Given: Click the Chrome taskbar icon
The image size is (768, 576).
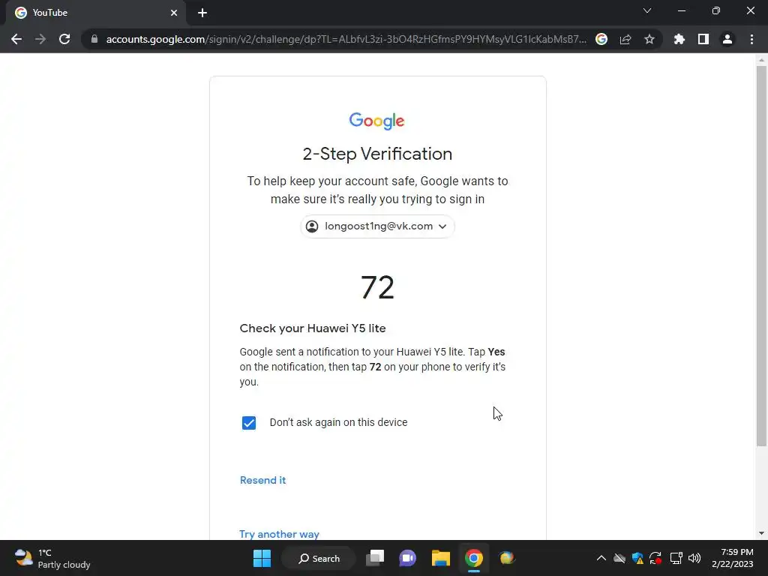Looking at the screenshot, I should coord(474,558).
